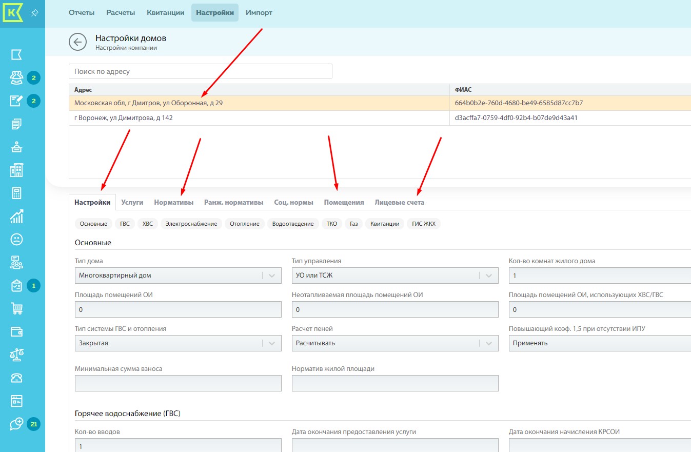Jump to Водоотведение section chip
This screenshot has width=691, height=452.
[x=293, y=224]
